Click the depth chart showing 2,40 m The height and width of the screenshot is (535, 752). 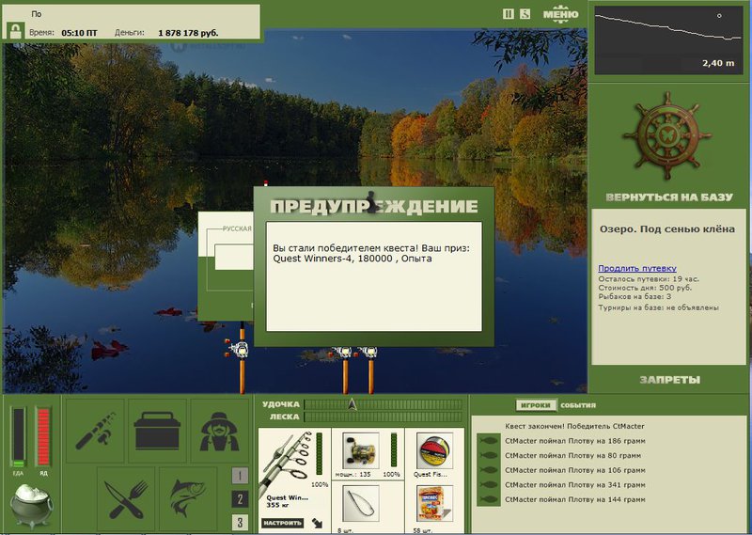[668, 40]
